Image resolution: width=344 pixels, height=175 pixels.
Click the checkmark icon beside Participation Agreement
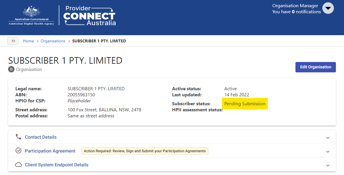[x=19, y=151]
